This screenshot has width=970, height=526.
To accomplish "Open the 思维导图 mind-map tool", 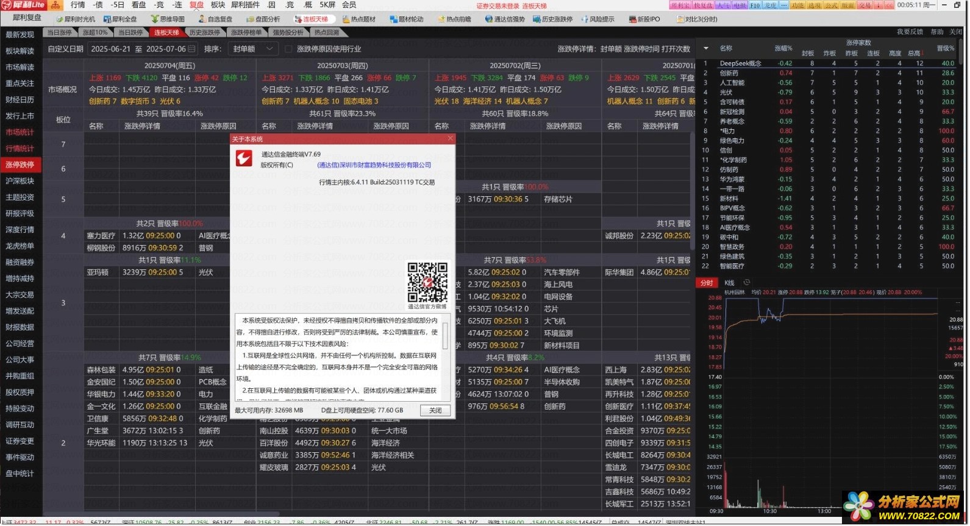I will [x=168, y=19].
